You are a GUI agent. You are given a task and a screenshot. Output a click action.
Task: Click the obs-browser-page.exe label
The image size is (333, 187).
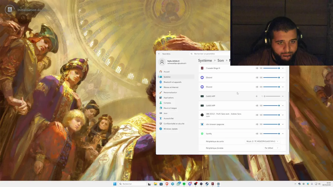click(x=215, y=124)
